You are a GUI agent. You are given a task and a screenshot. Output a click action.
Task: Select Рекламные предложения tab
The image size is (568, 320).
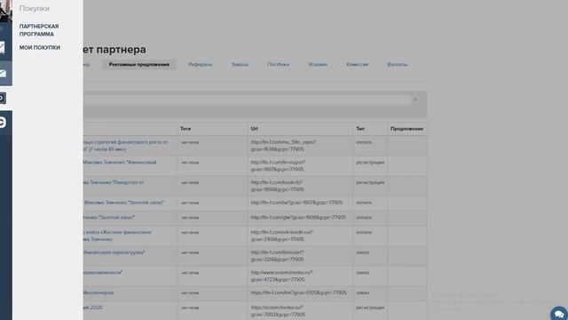(139, 64)
